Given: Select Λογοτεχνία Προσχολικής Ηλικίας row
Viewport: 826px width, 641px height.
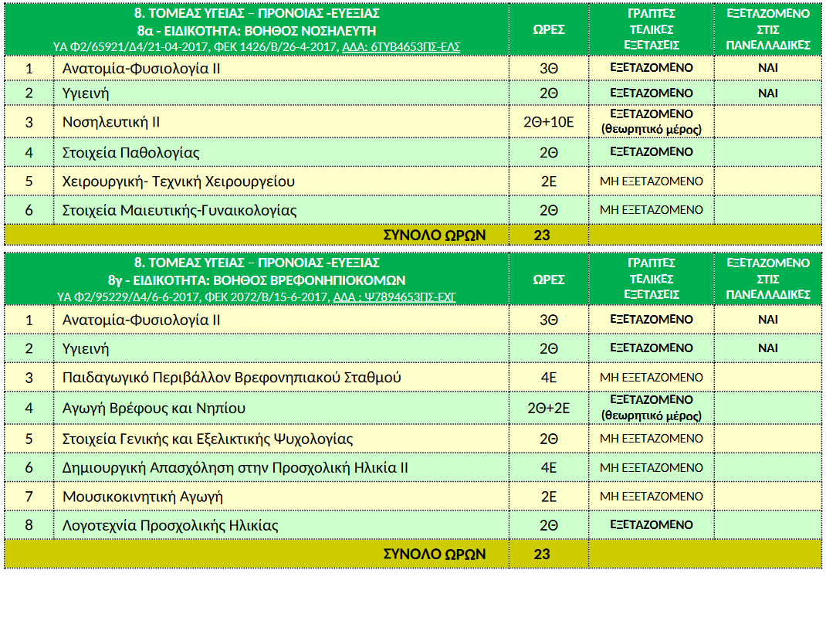Looking at the screenshot, I should 170,525.
